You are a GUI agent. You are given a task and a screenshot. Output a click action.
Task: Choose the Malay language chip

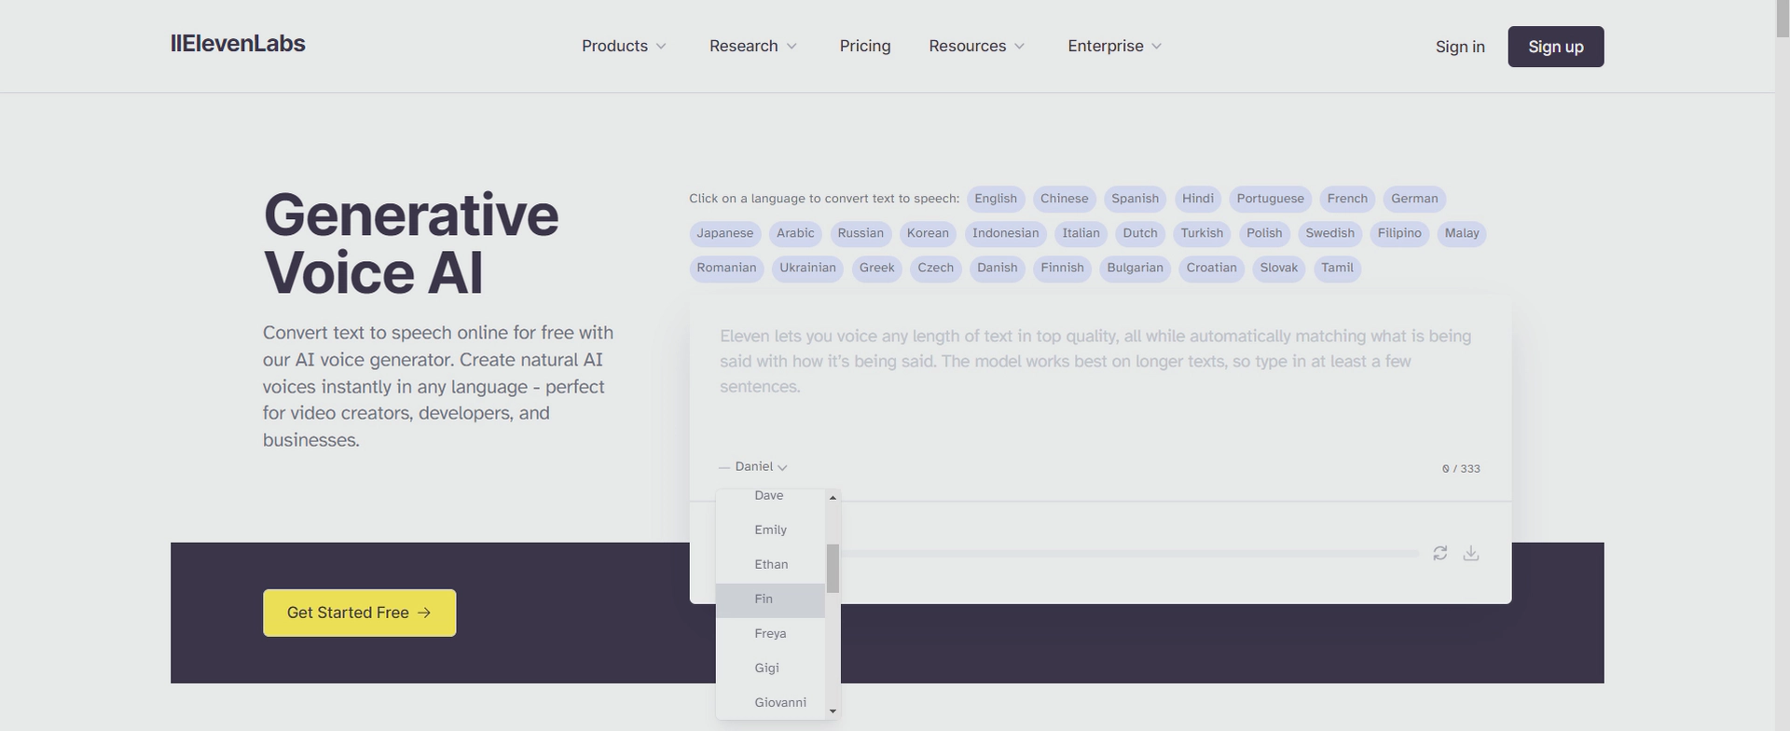coord(1462,233)
